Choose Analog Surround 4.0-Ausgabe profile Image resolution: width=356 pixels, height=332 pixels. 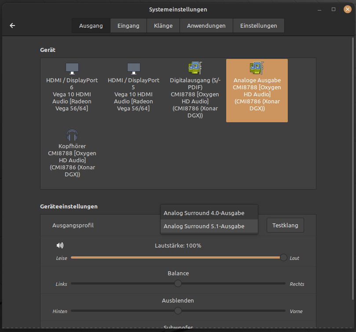[x=209, y=213]
